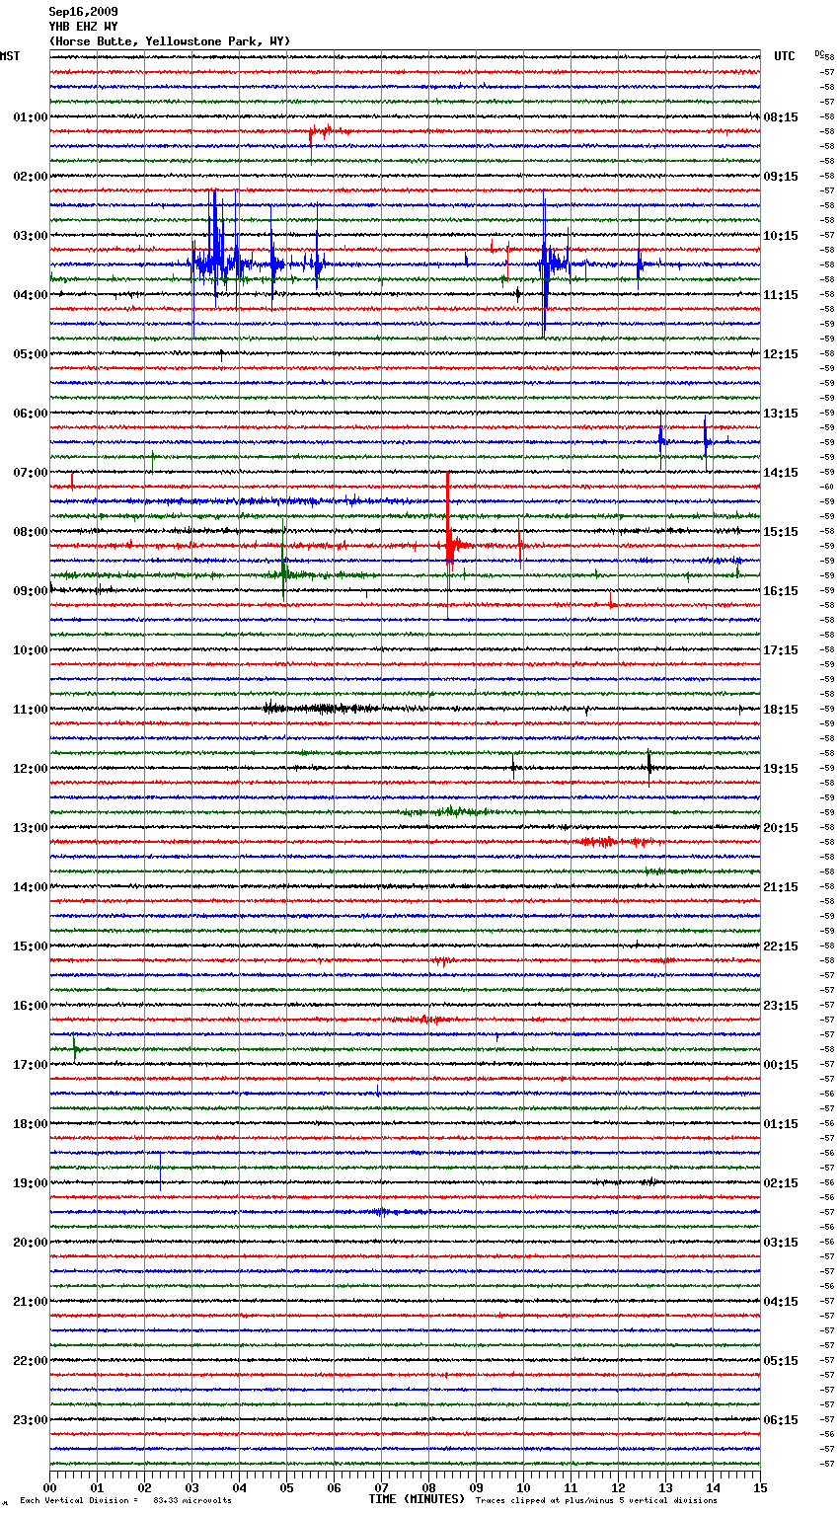Click the 17:15 UTC time label
839x1514 pixels.
(x=781, y=650)
